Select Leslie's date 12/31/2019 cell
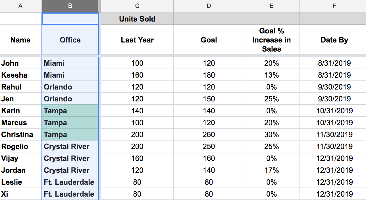366x200 pixels. [334, 182]
